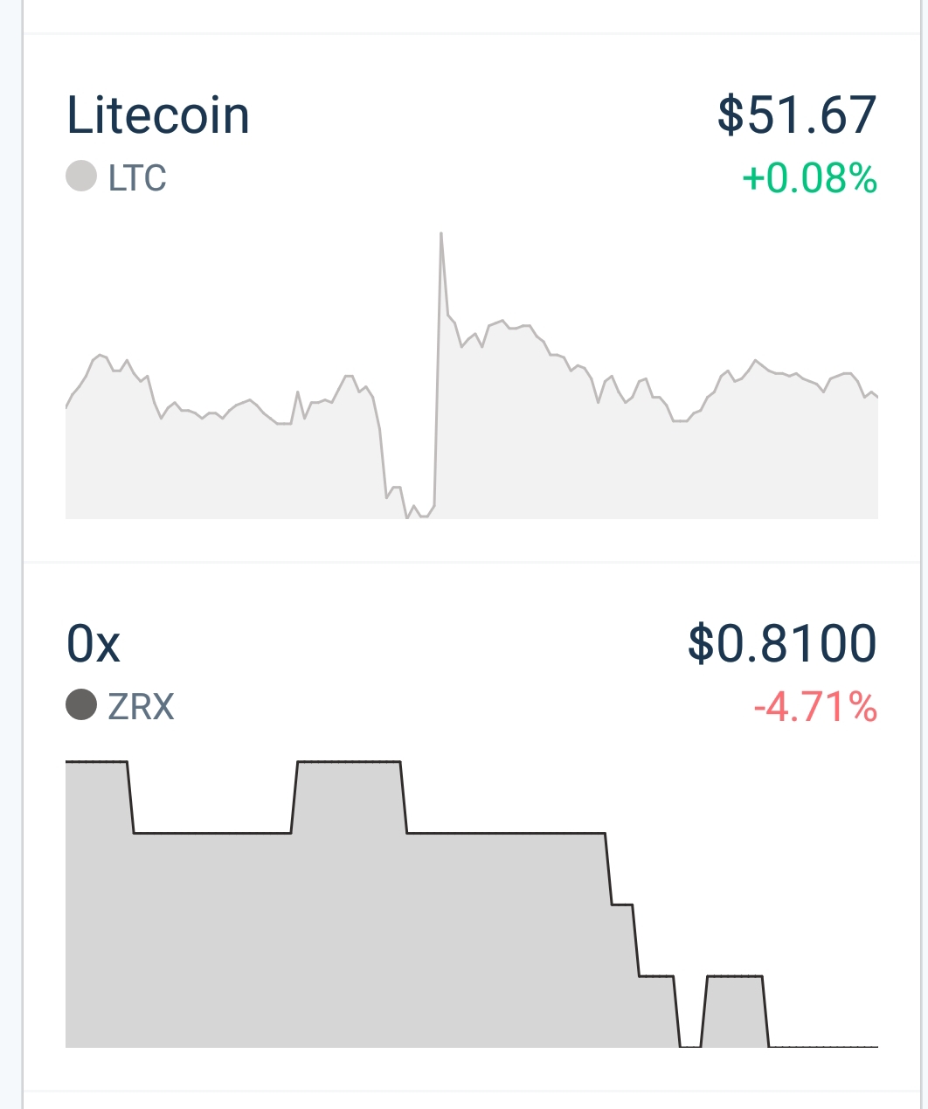This screenshot has height=1109, width=928.
Task: Click the first high plateau of 0x chart
Action: [97, 762]
